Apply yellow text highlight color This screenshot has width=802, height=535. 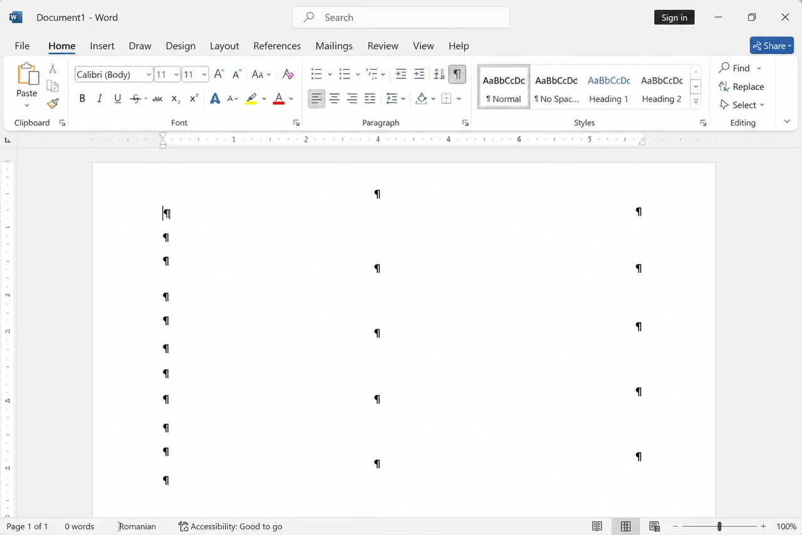[251, 98]
